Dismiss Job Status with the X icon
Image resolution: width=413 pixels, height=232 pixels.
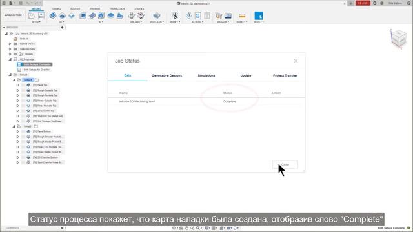point(296,61)
